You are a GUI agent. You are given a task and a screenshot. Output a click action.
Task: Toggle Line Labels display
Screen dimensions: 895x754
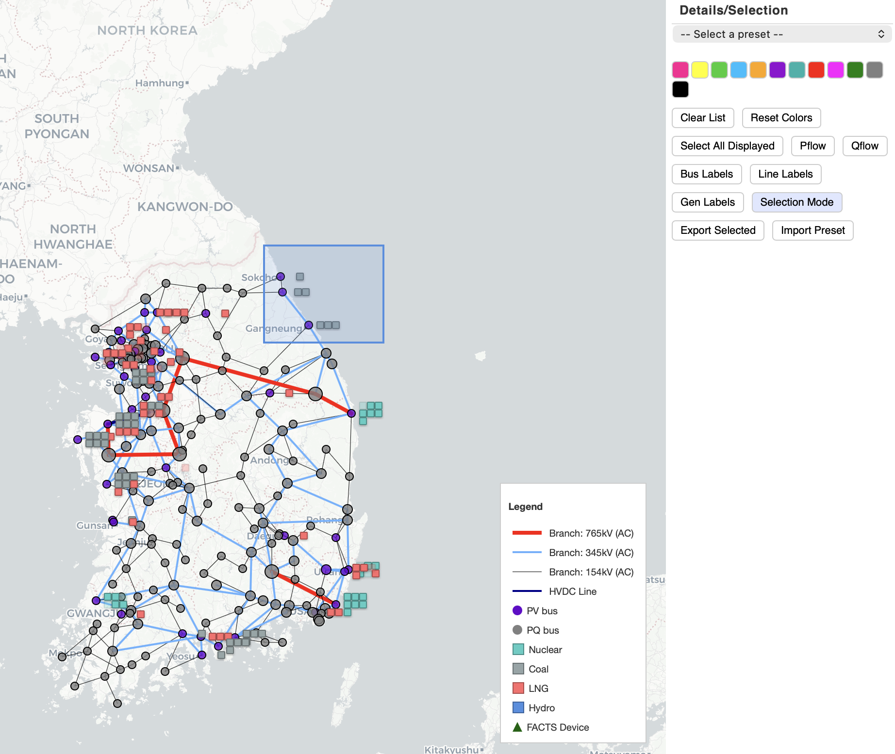[x=785, y=174]
